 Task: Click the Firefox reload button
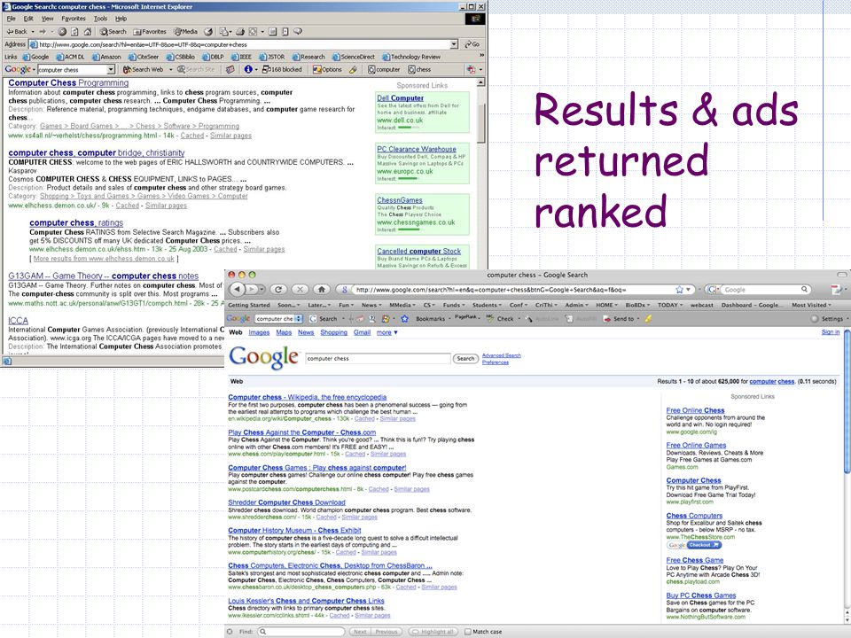pos(278,290)
